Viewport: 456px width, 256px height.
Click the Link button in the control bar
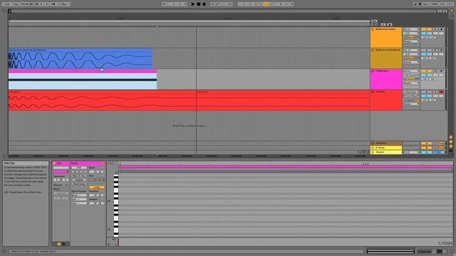6,4
